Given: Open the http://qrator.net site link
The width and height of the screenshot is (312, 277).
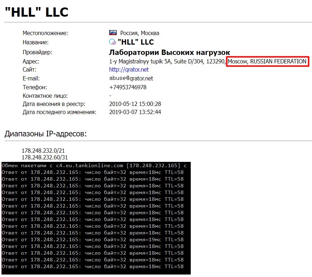Looking at the screenshot, I should click(129, 69).
